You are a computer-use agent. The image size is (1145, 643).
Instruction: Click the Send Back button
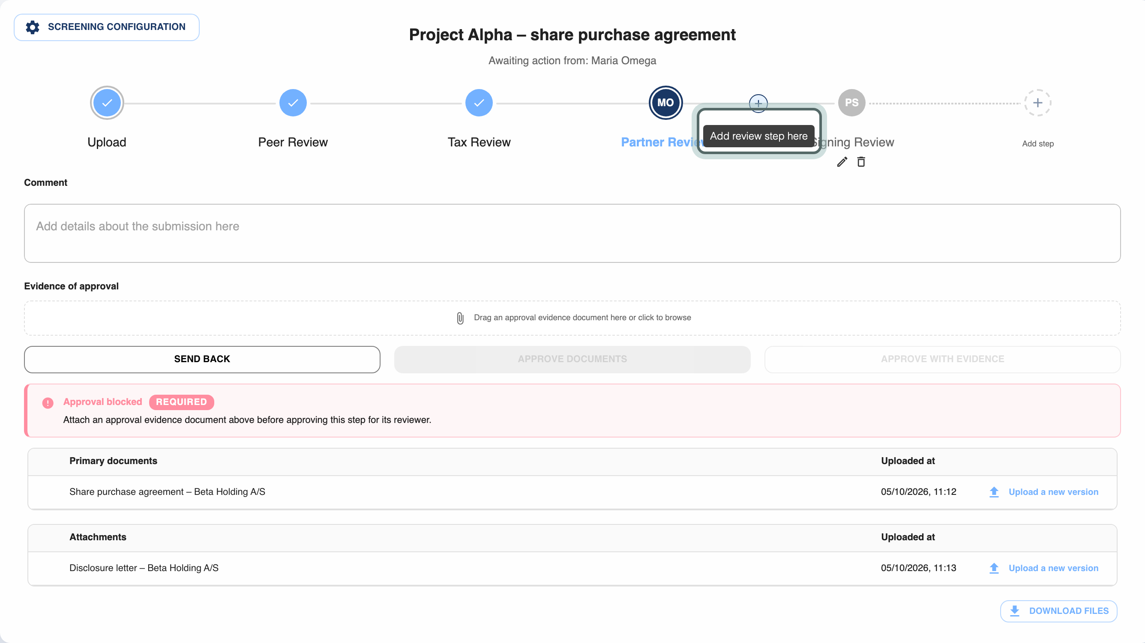pyautogui.click(x=202, y=359)
